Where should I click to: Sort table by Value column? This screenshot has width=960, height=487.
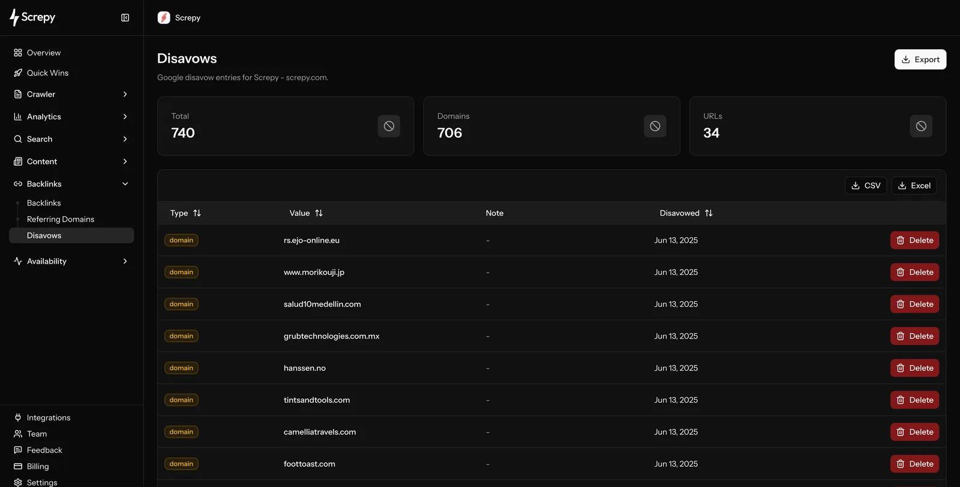(x=306, y=213)
